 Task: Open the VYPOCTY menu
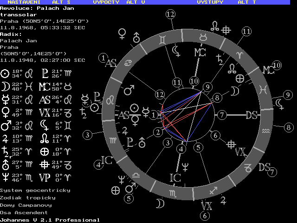[x=106, y=2]
